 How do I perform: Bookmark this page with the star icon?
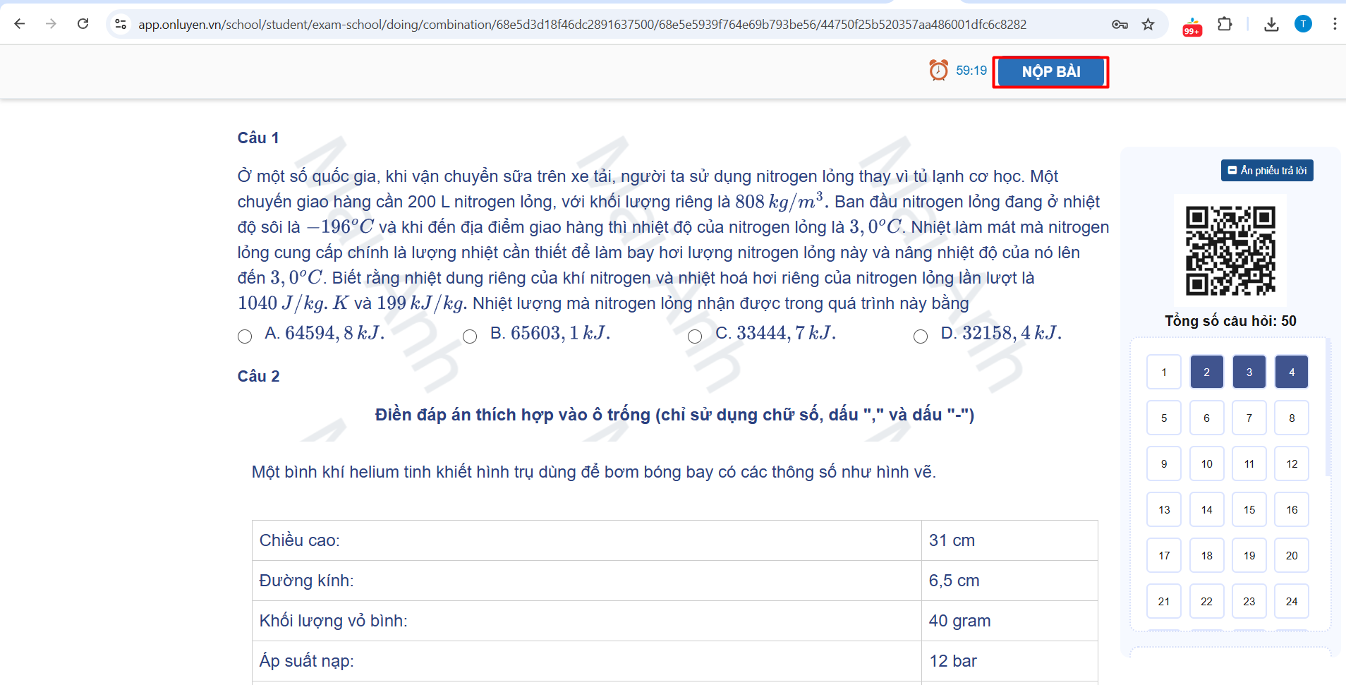point(1148,25)
